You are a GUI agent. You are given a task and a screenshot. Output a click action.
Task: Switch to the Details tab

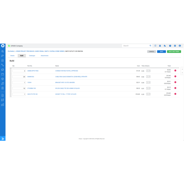(x=12, y=56)
